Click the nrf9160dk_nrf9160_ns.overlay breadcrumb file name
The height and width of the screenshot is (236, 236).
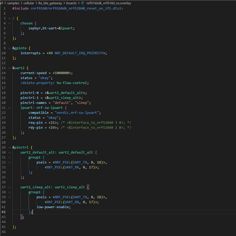(109, 3)
